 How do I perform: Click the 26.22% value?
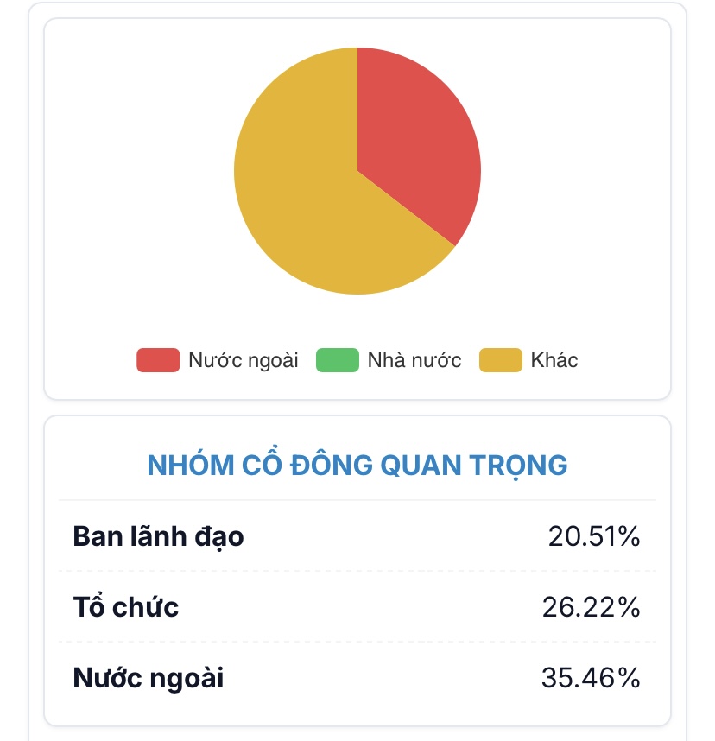pyautogui.click(x=592, y=607)
